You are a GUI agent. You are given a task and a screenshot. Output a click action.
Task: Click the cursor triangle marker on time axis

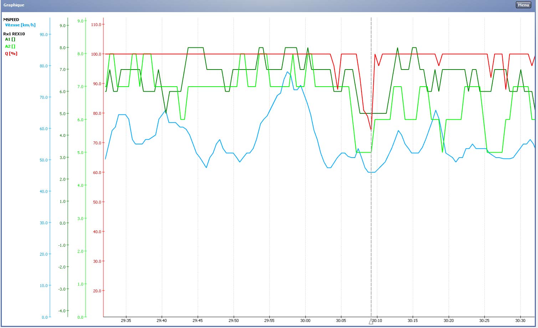tap(371, 322)
